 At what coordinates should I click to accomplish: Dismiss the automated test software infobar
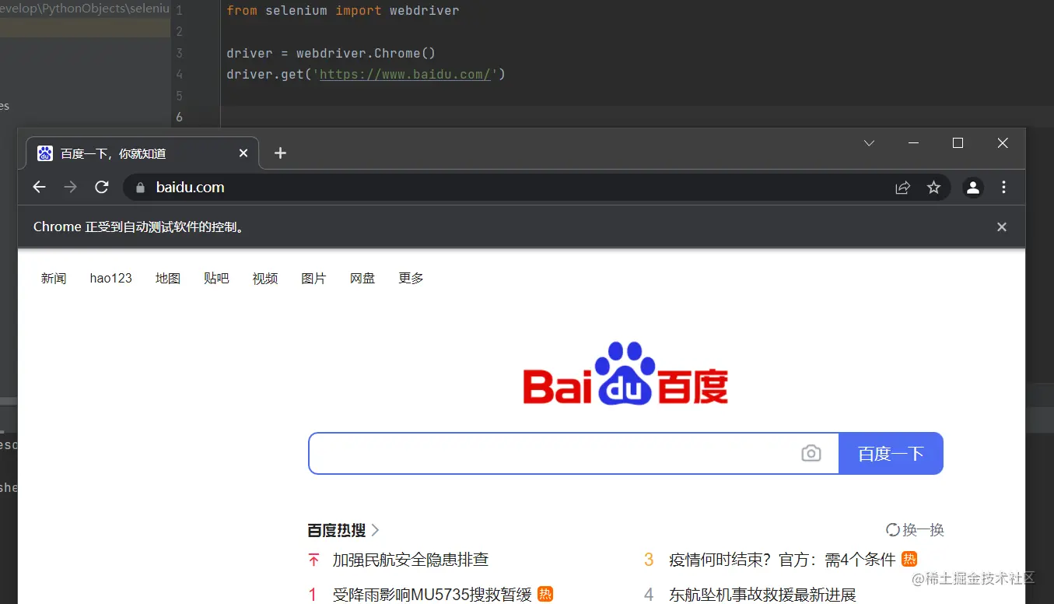pyautogui.click(x=1002, y=226)
